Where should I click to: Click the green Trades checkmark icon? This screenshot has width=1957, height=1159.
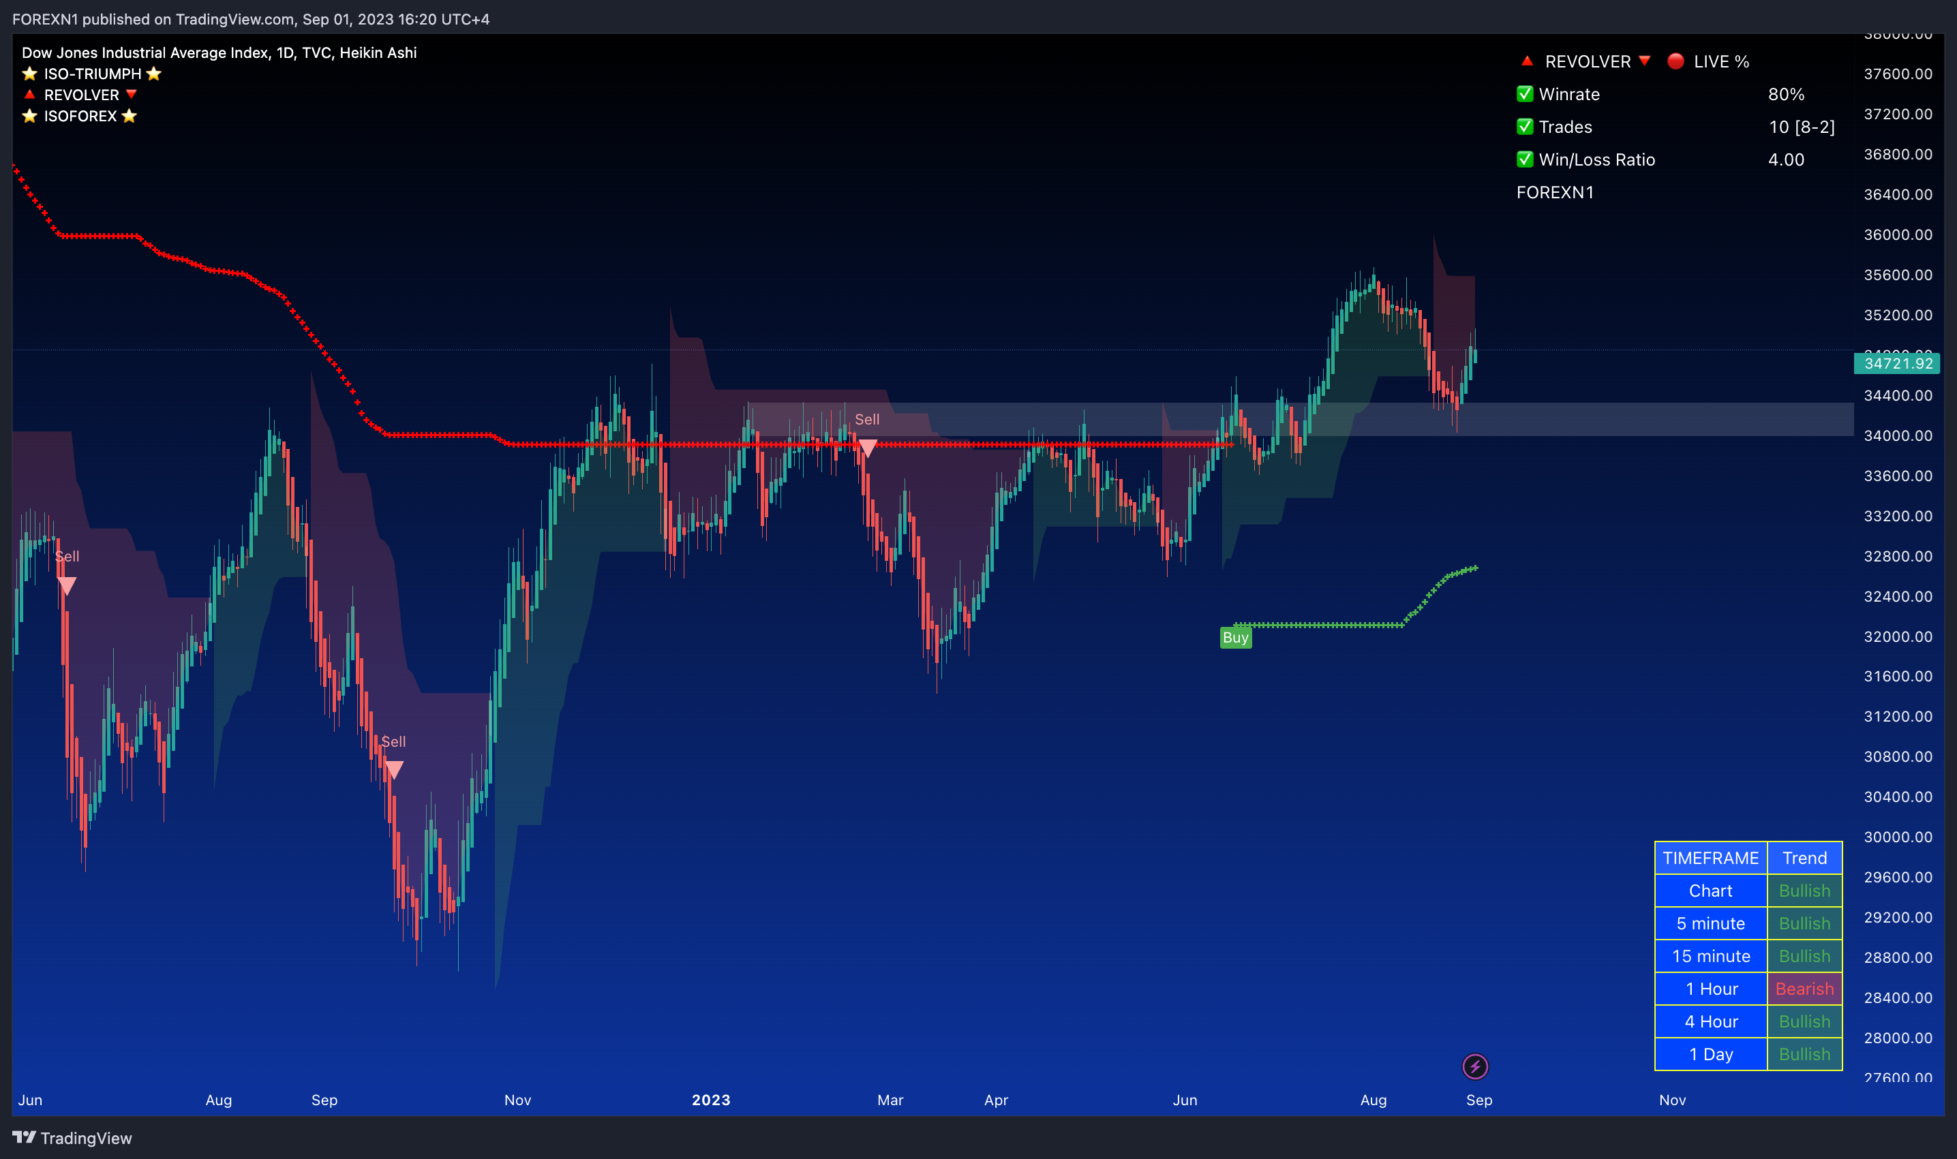(x=1525, y=127)
